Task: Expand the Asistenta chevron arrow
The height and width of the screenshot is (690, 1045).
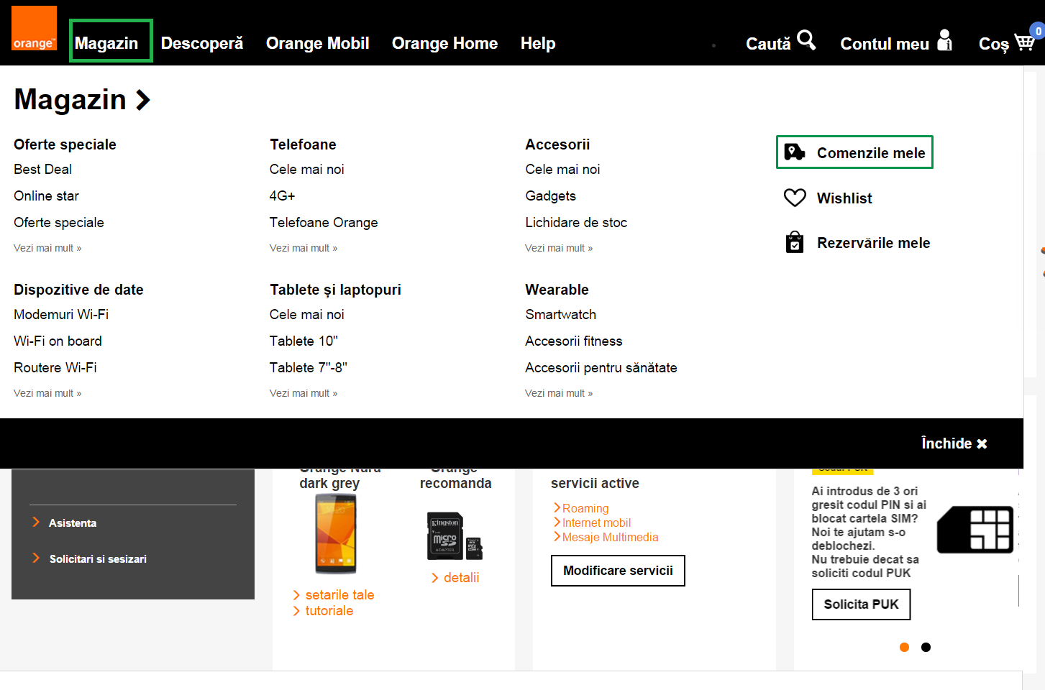Action: point(36,523)
